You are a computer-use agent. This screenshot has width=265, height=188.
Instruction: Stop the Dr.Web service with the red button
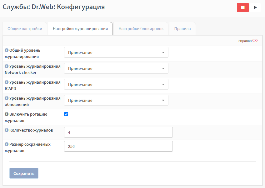click(243, 8)
